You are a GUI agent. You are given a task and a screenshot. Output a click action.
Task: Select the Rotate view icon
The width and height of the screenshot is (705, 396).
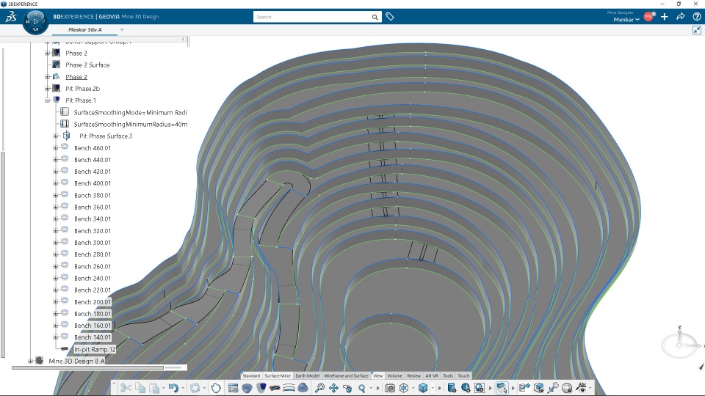click(347, 388)
